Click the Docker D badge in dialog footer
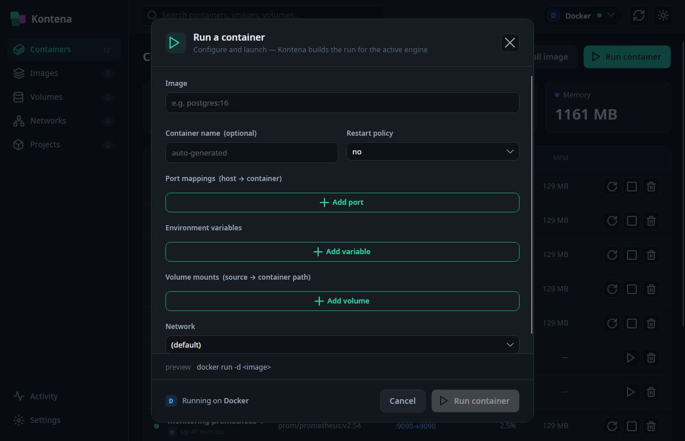Image resolution: width=685 pixels, height=441 pixels. click(x=171, y=401)
